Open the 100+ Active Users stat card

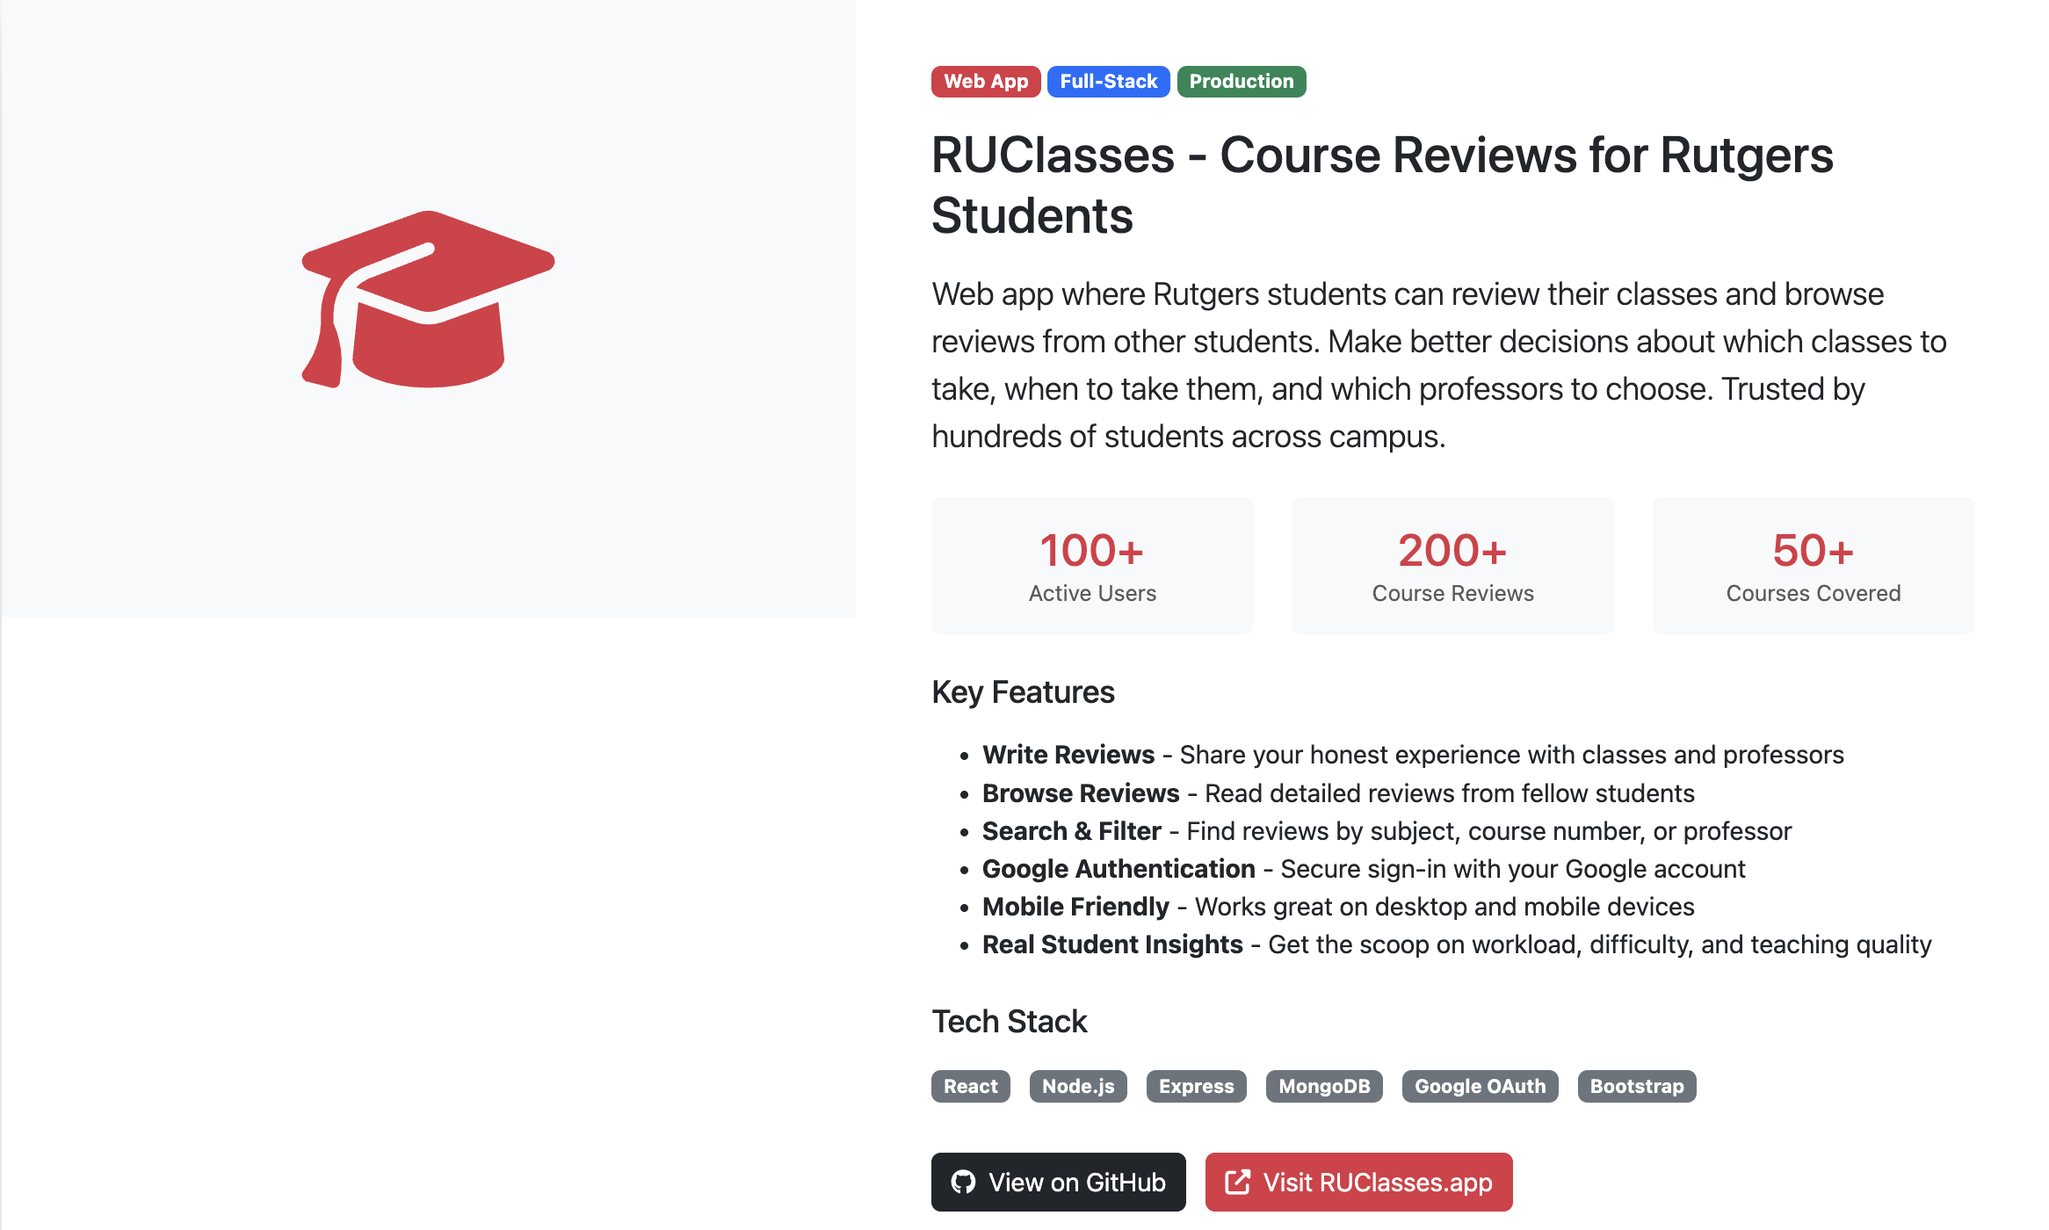1091,566
